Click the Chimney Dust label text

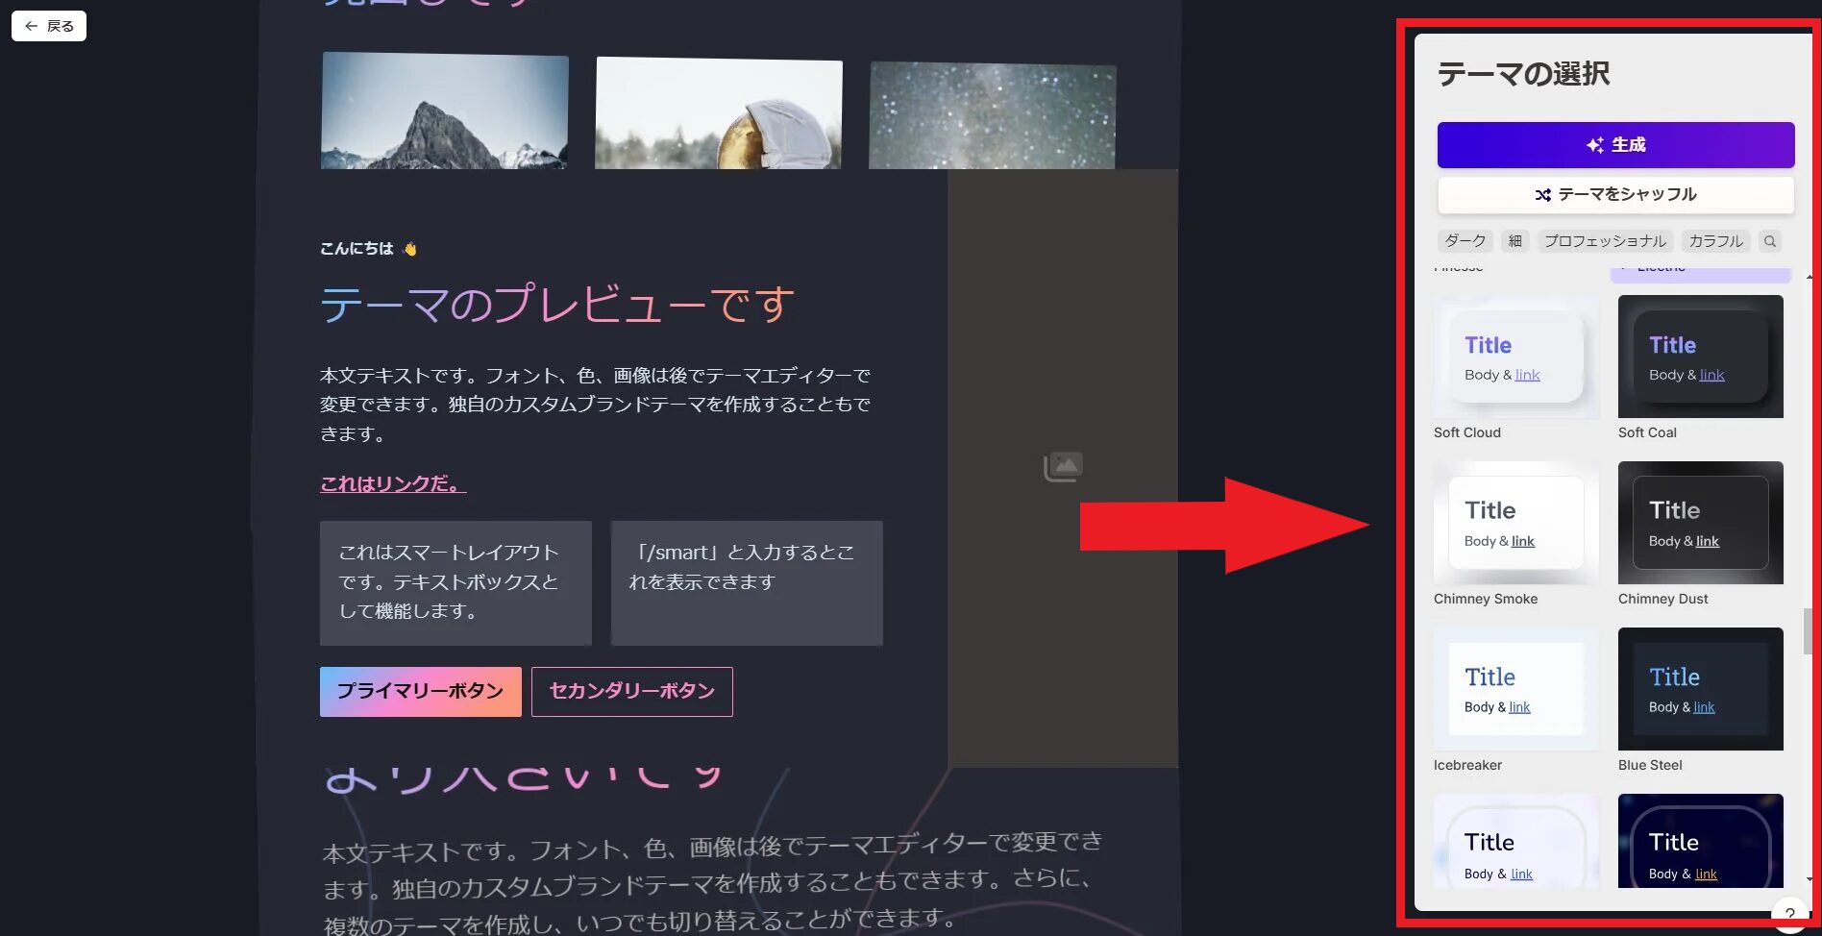click(1663, 599)
